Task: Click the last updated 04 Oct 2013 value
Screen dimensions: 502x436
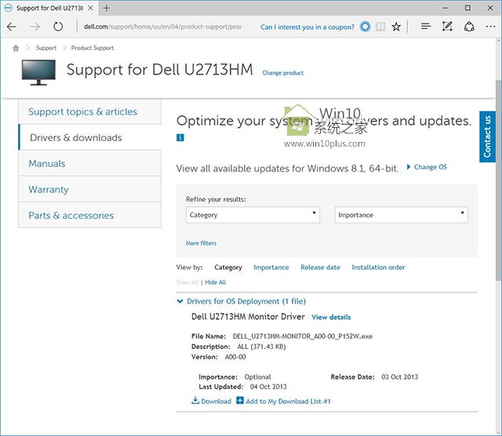Action: pos(268,387)
